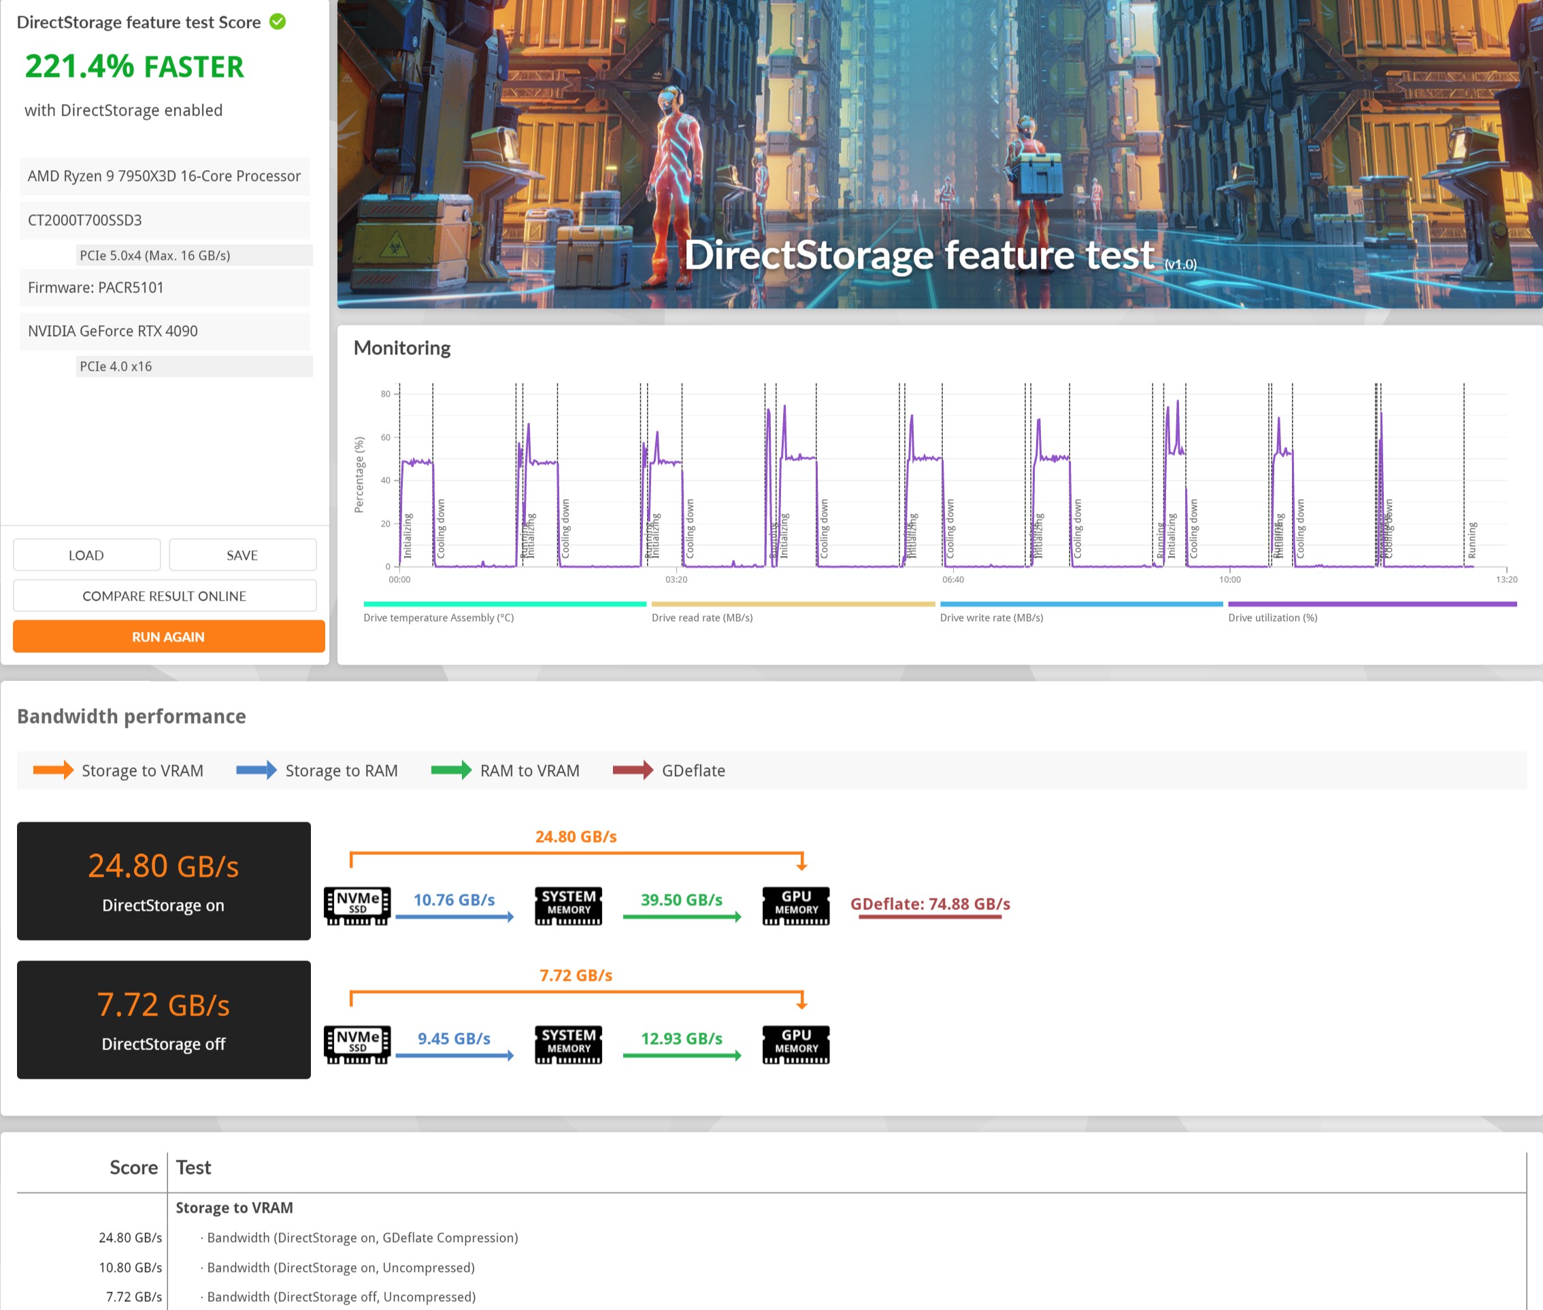The width and height of the screenshot is (1543, 1310).
Task: Click NVMe SSD icon in DirectStorage on row
Action: 357,905
